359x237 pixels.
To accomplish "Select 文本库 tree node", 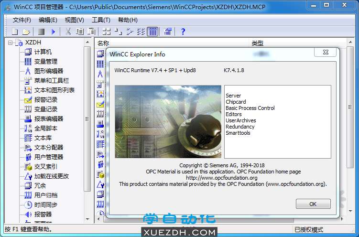I will tap(43, 138).
